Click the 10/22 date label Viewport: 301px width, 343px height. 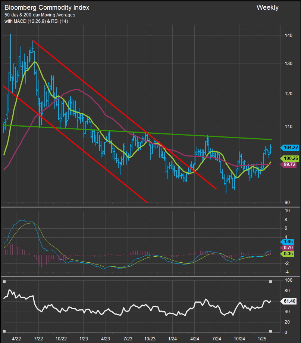[x=61, y=339]
